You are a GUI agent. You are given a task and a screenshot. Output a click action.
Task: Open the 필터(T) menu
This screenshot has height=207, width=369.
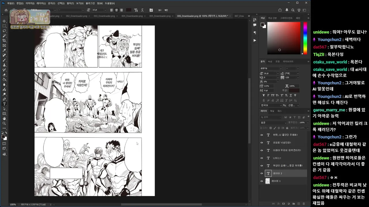click(x=70, y=3)
